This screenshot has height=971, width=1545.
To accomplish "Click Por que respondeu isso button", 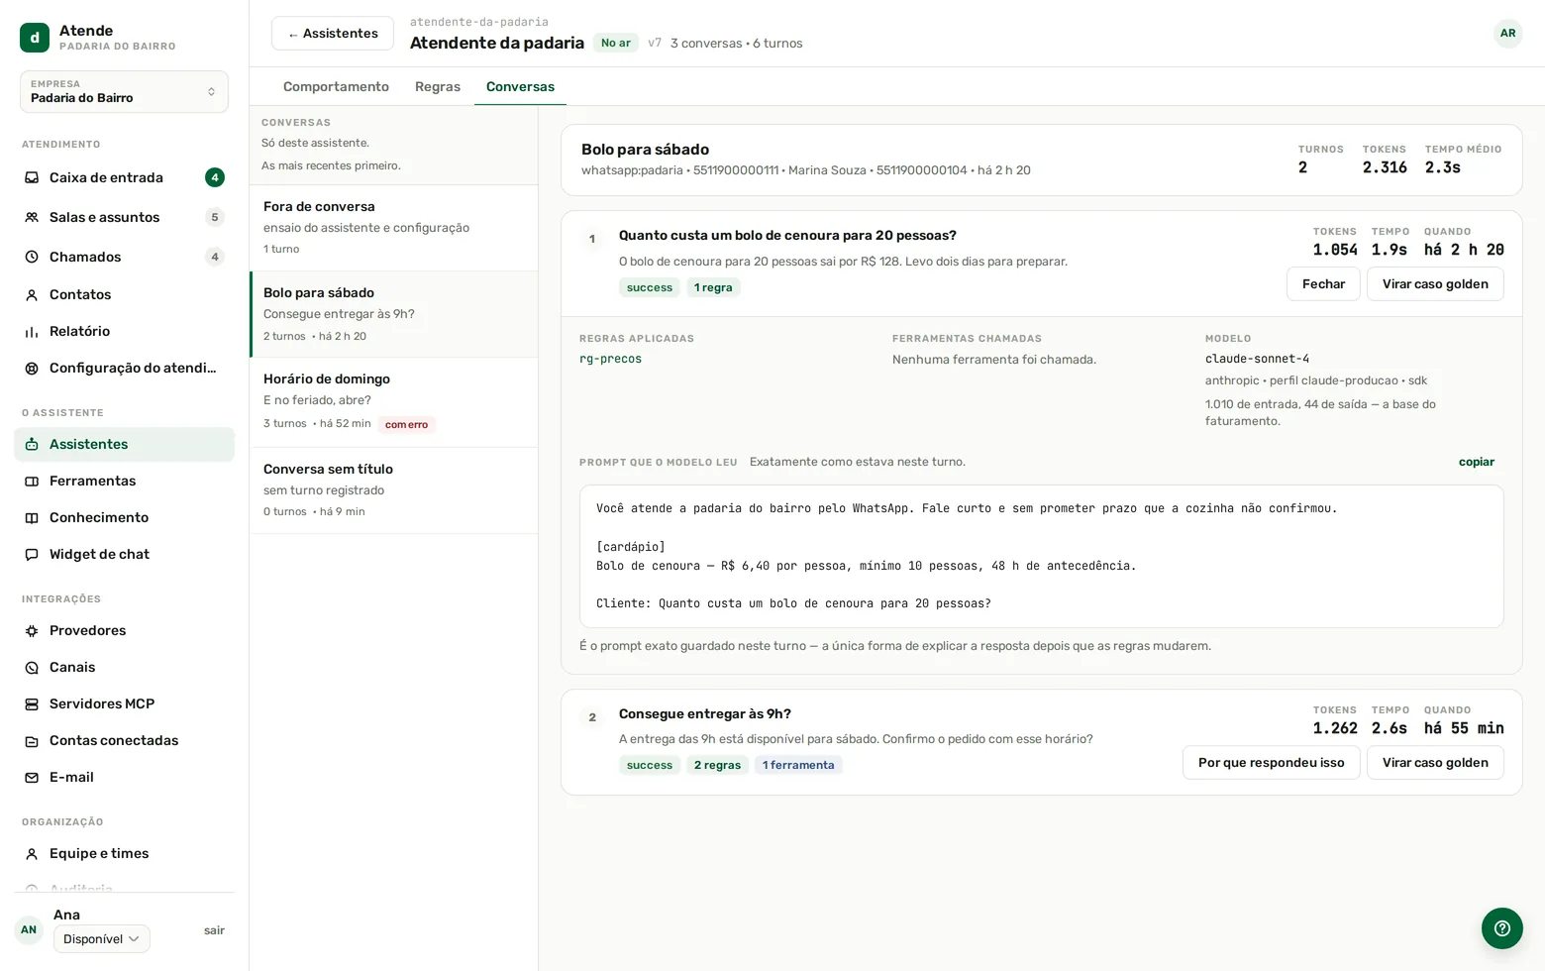I will point(1271,762).
